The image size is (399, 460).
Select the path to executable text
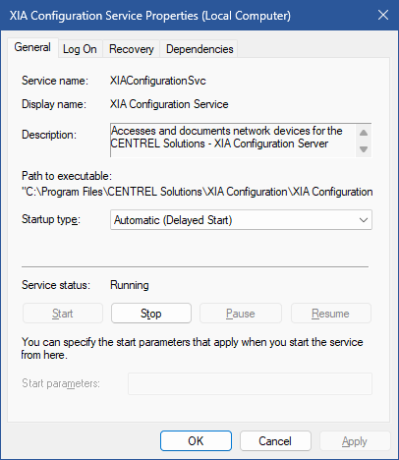198,192
